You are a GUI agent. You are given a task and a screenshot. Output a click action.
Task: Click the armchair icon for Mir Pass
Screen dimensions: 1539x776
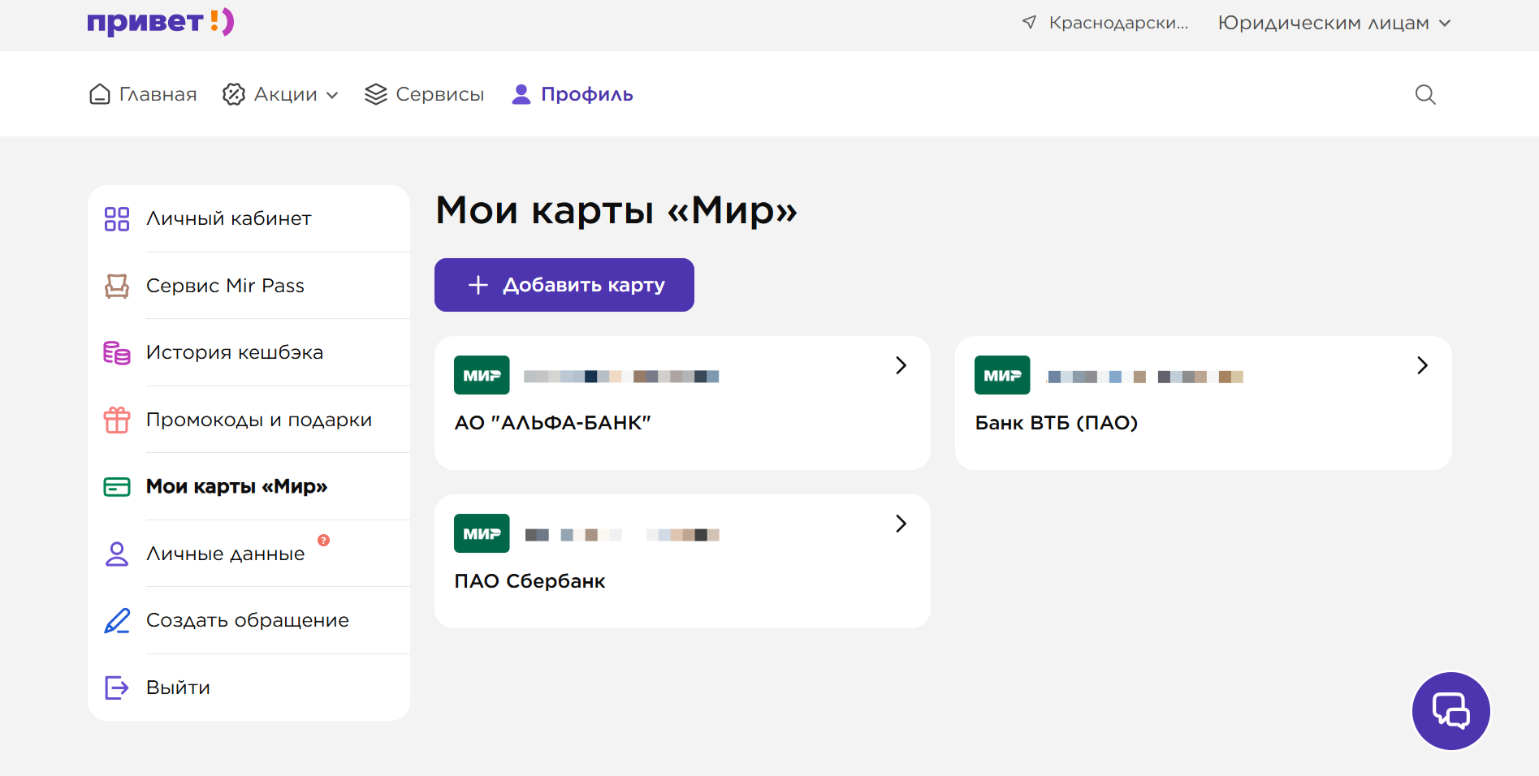[x=117, y=286]
